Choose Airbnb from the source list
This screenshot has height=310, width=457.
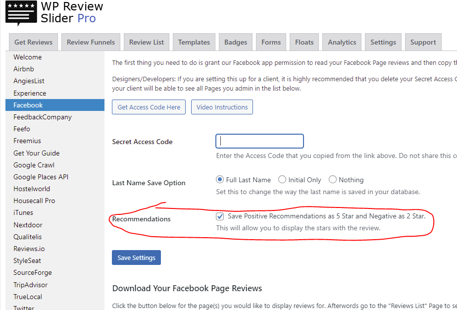[55, 69]
